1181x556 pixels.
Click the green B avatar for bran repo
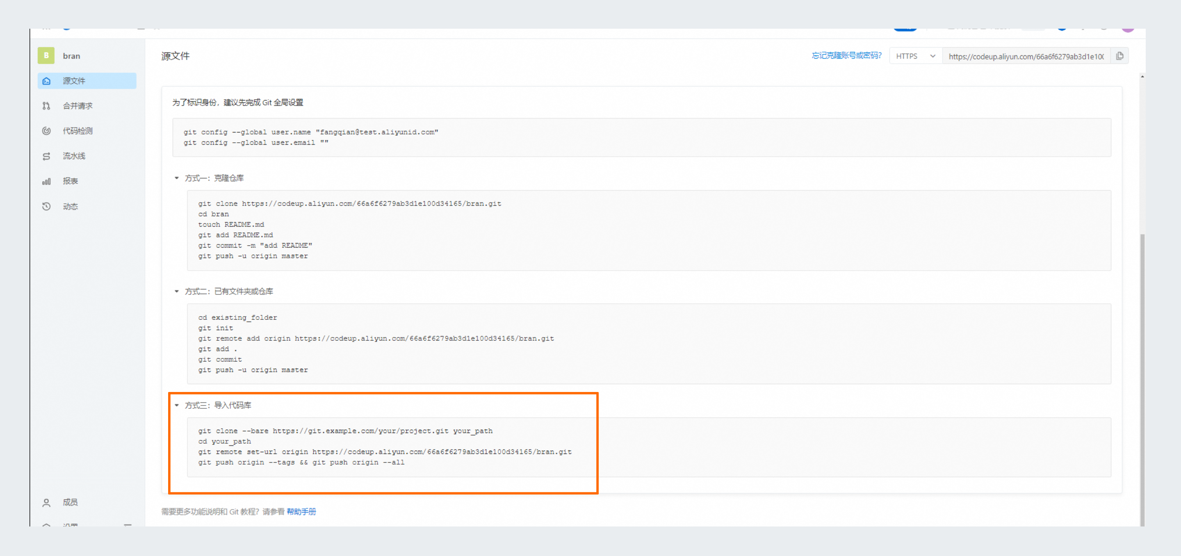tap(46, 55)
